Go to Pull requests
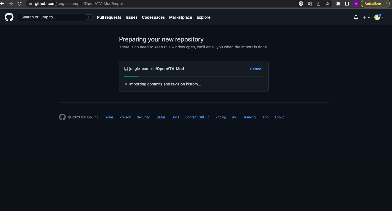Viewport: 392px width, 211px height. click(x=109, y=17)
